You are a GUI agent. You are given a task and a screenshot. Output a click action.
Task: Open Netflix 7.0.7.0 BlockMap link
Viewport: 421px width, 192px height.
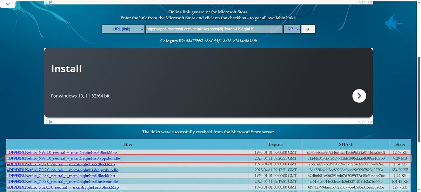[x=61, y=164]
